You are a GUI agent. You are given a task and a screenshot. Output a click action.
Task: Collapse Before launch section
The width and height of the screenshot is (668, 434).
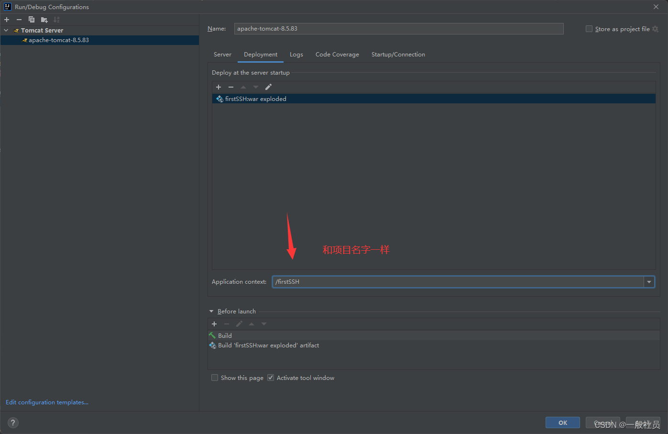[x=211, y=312]
